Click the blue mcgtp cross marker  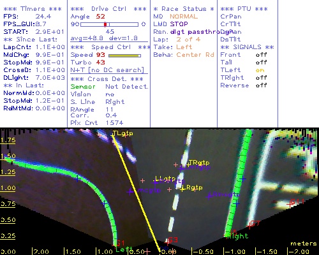[x=130, y=191]
